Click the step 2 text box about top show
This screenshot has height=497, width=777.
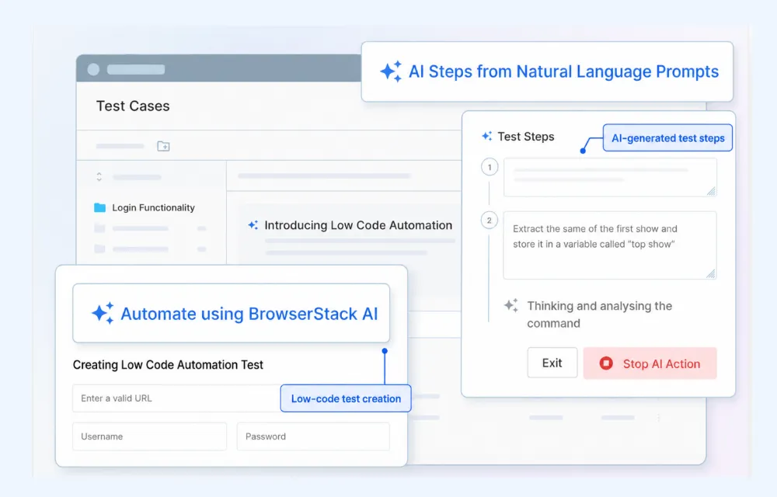click(x=610, y=245)
